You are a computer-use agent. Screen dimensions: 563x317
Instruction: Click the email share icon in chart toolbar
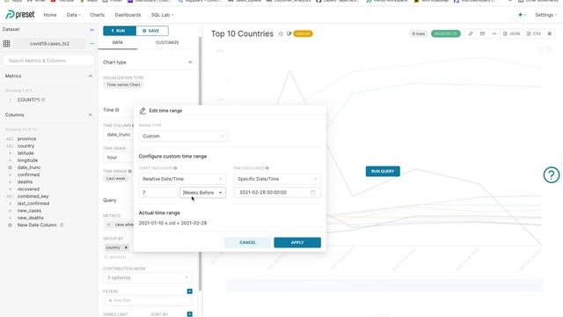pyautogui.click(x=482, y=33)
